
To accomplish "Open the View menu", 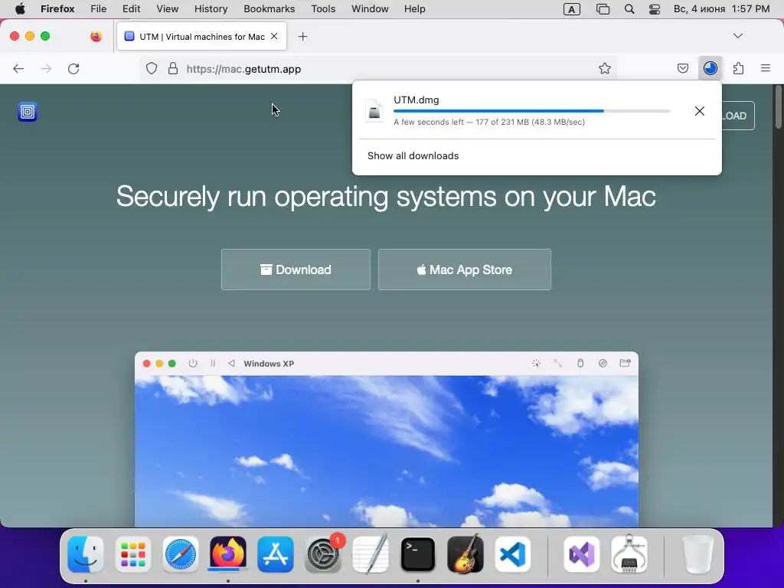I will click(x=168, y=9).
